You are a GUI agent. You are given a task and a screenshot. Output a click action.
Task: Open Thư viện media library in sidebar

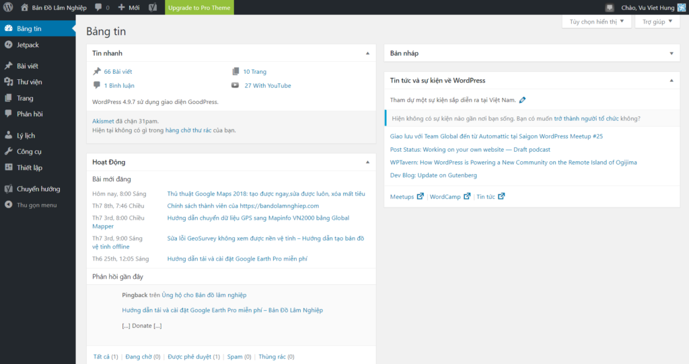38,82
